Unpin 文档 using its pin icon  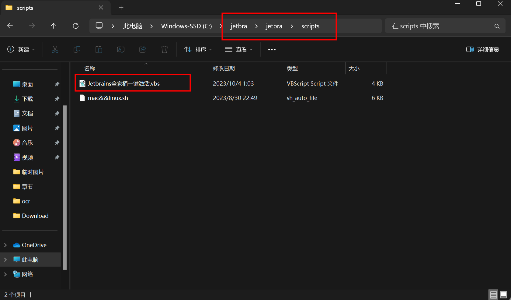[x=57, y=113]
